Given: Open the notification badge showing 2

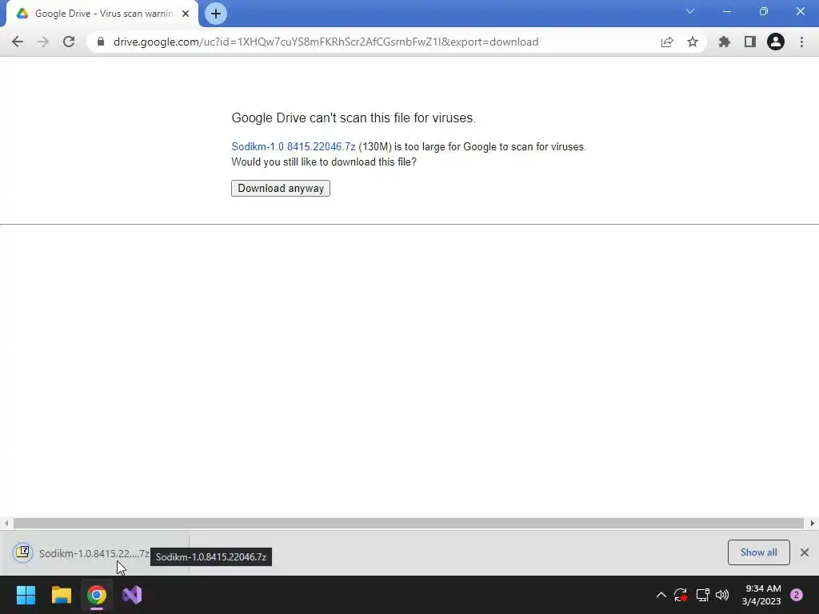Looking at the screenshot, I should pos(797,595).
